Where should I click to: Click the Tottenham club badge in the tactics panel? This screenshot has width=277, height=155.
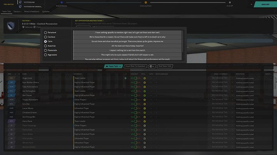[11, 26]
